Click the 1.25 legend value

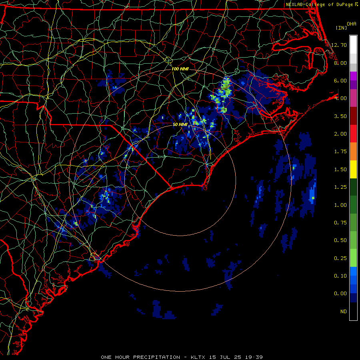coord(340,187)
